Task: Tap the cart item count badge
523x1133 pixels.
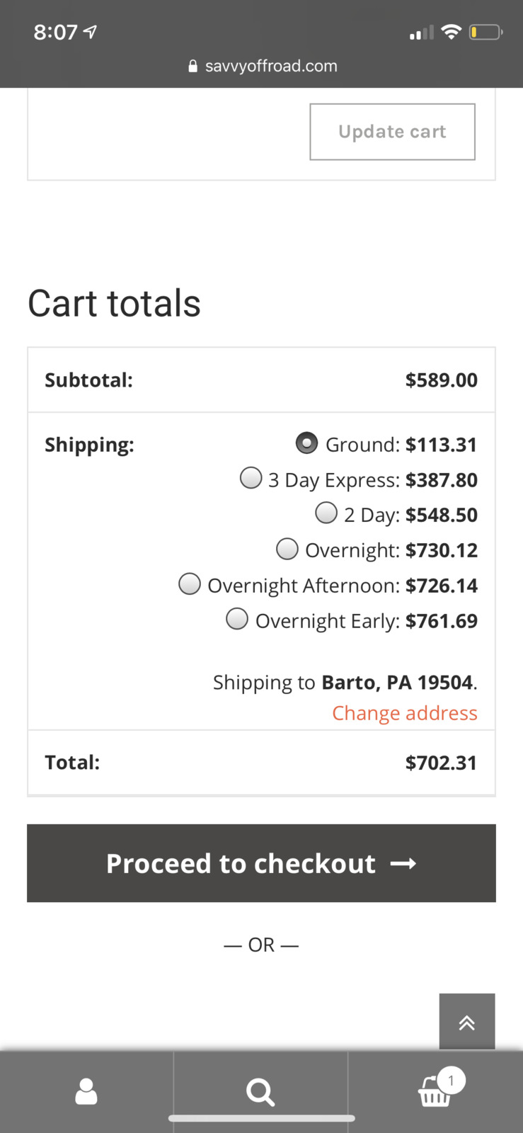Action: pyautogui.click(x=451, y=1081)
